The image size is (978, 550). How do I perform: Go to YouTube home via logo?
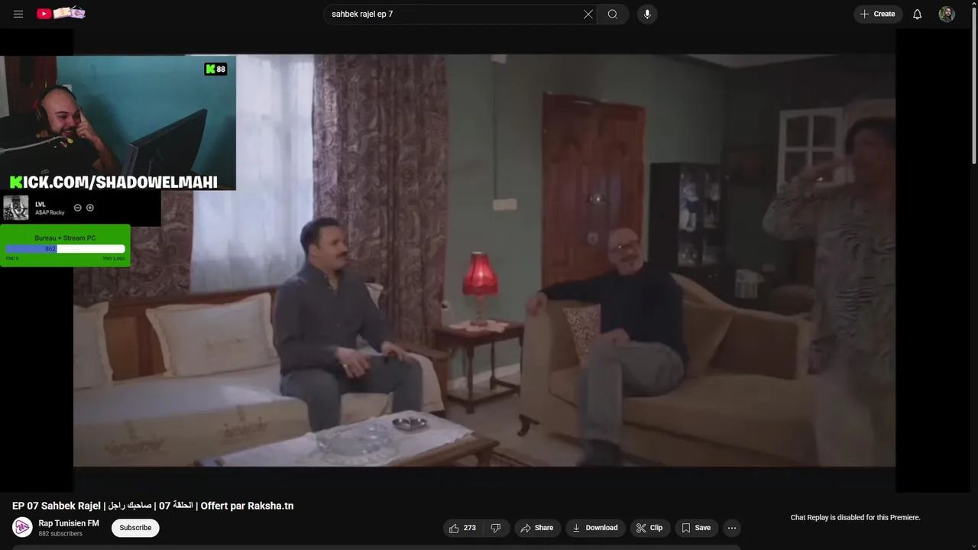[x=61, y=13]
